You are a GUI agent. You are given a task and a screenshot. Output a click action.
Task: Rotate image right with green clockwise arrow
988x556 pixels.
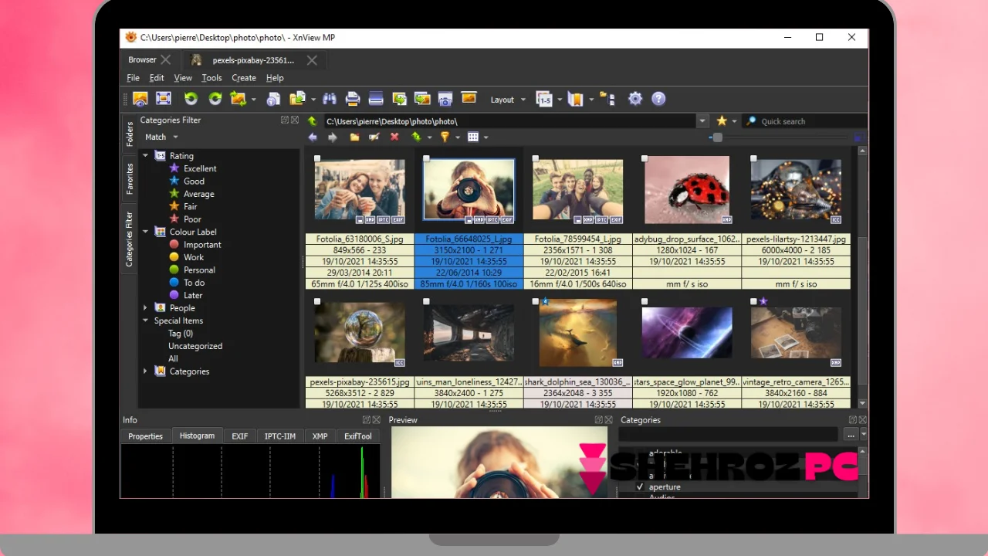coord(215,99)
